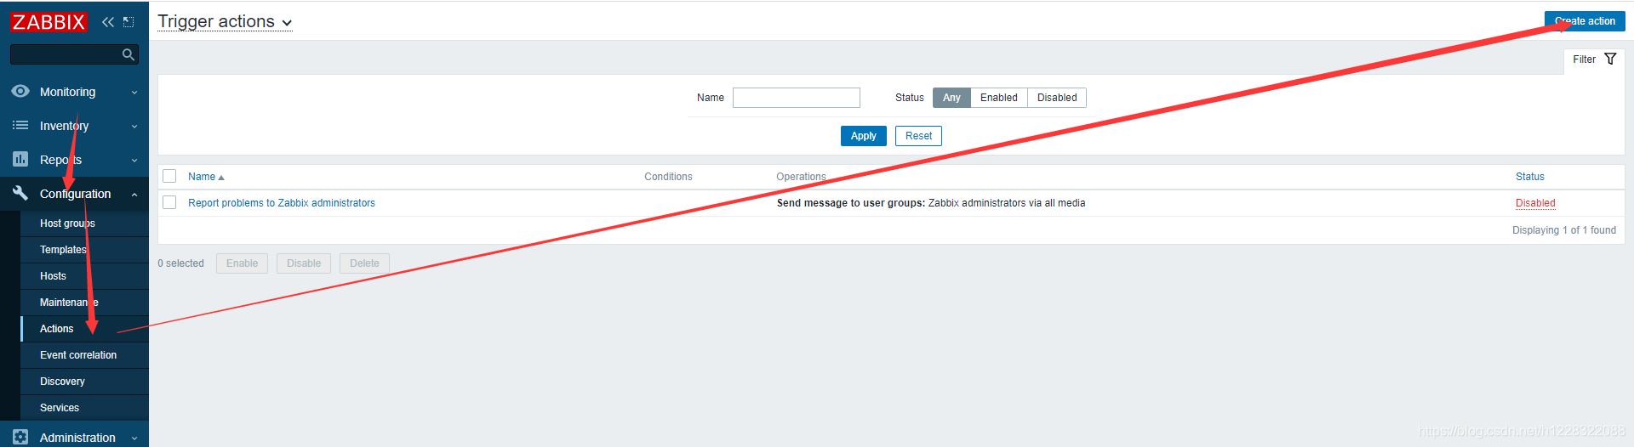1634x447 pixels.
Task: Expand the Inventory menu chevron
Action: click(134, 126)
